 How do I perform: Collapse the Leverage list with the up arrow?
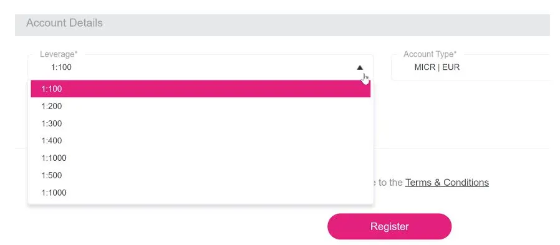tap(360, 67)
